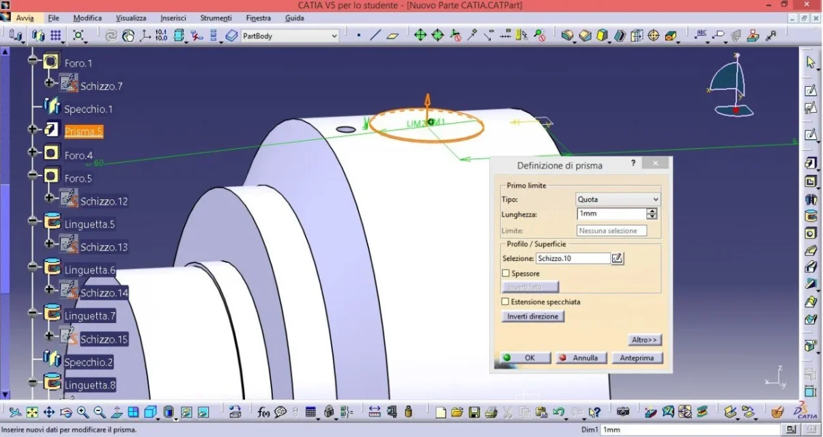823x437 pixels.
Task: Expand the Prisma.5 tree node
Action: (33, 129)
